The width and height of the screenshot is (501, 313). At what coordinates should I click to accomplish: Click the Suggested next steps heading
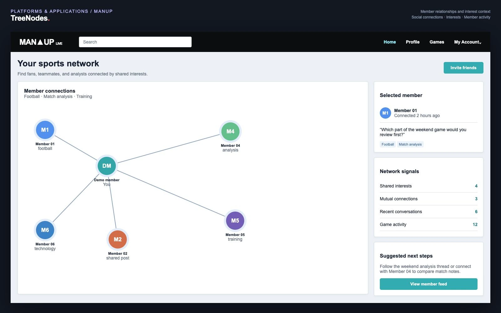coord(406,256)
